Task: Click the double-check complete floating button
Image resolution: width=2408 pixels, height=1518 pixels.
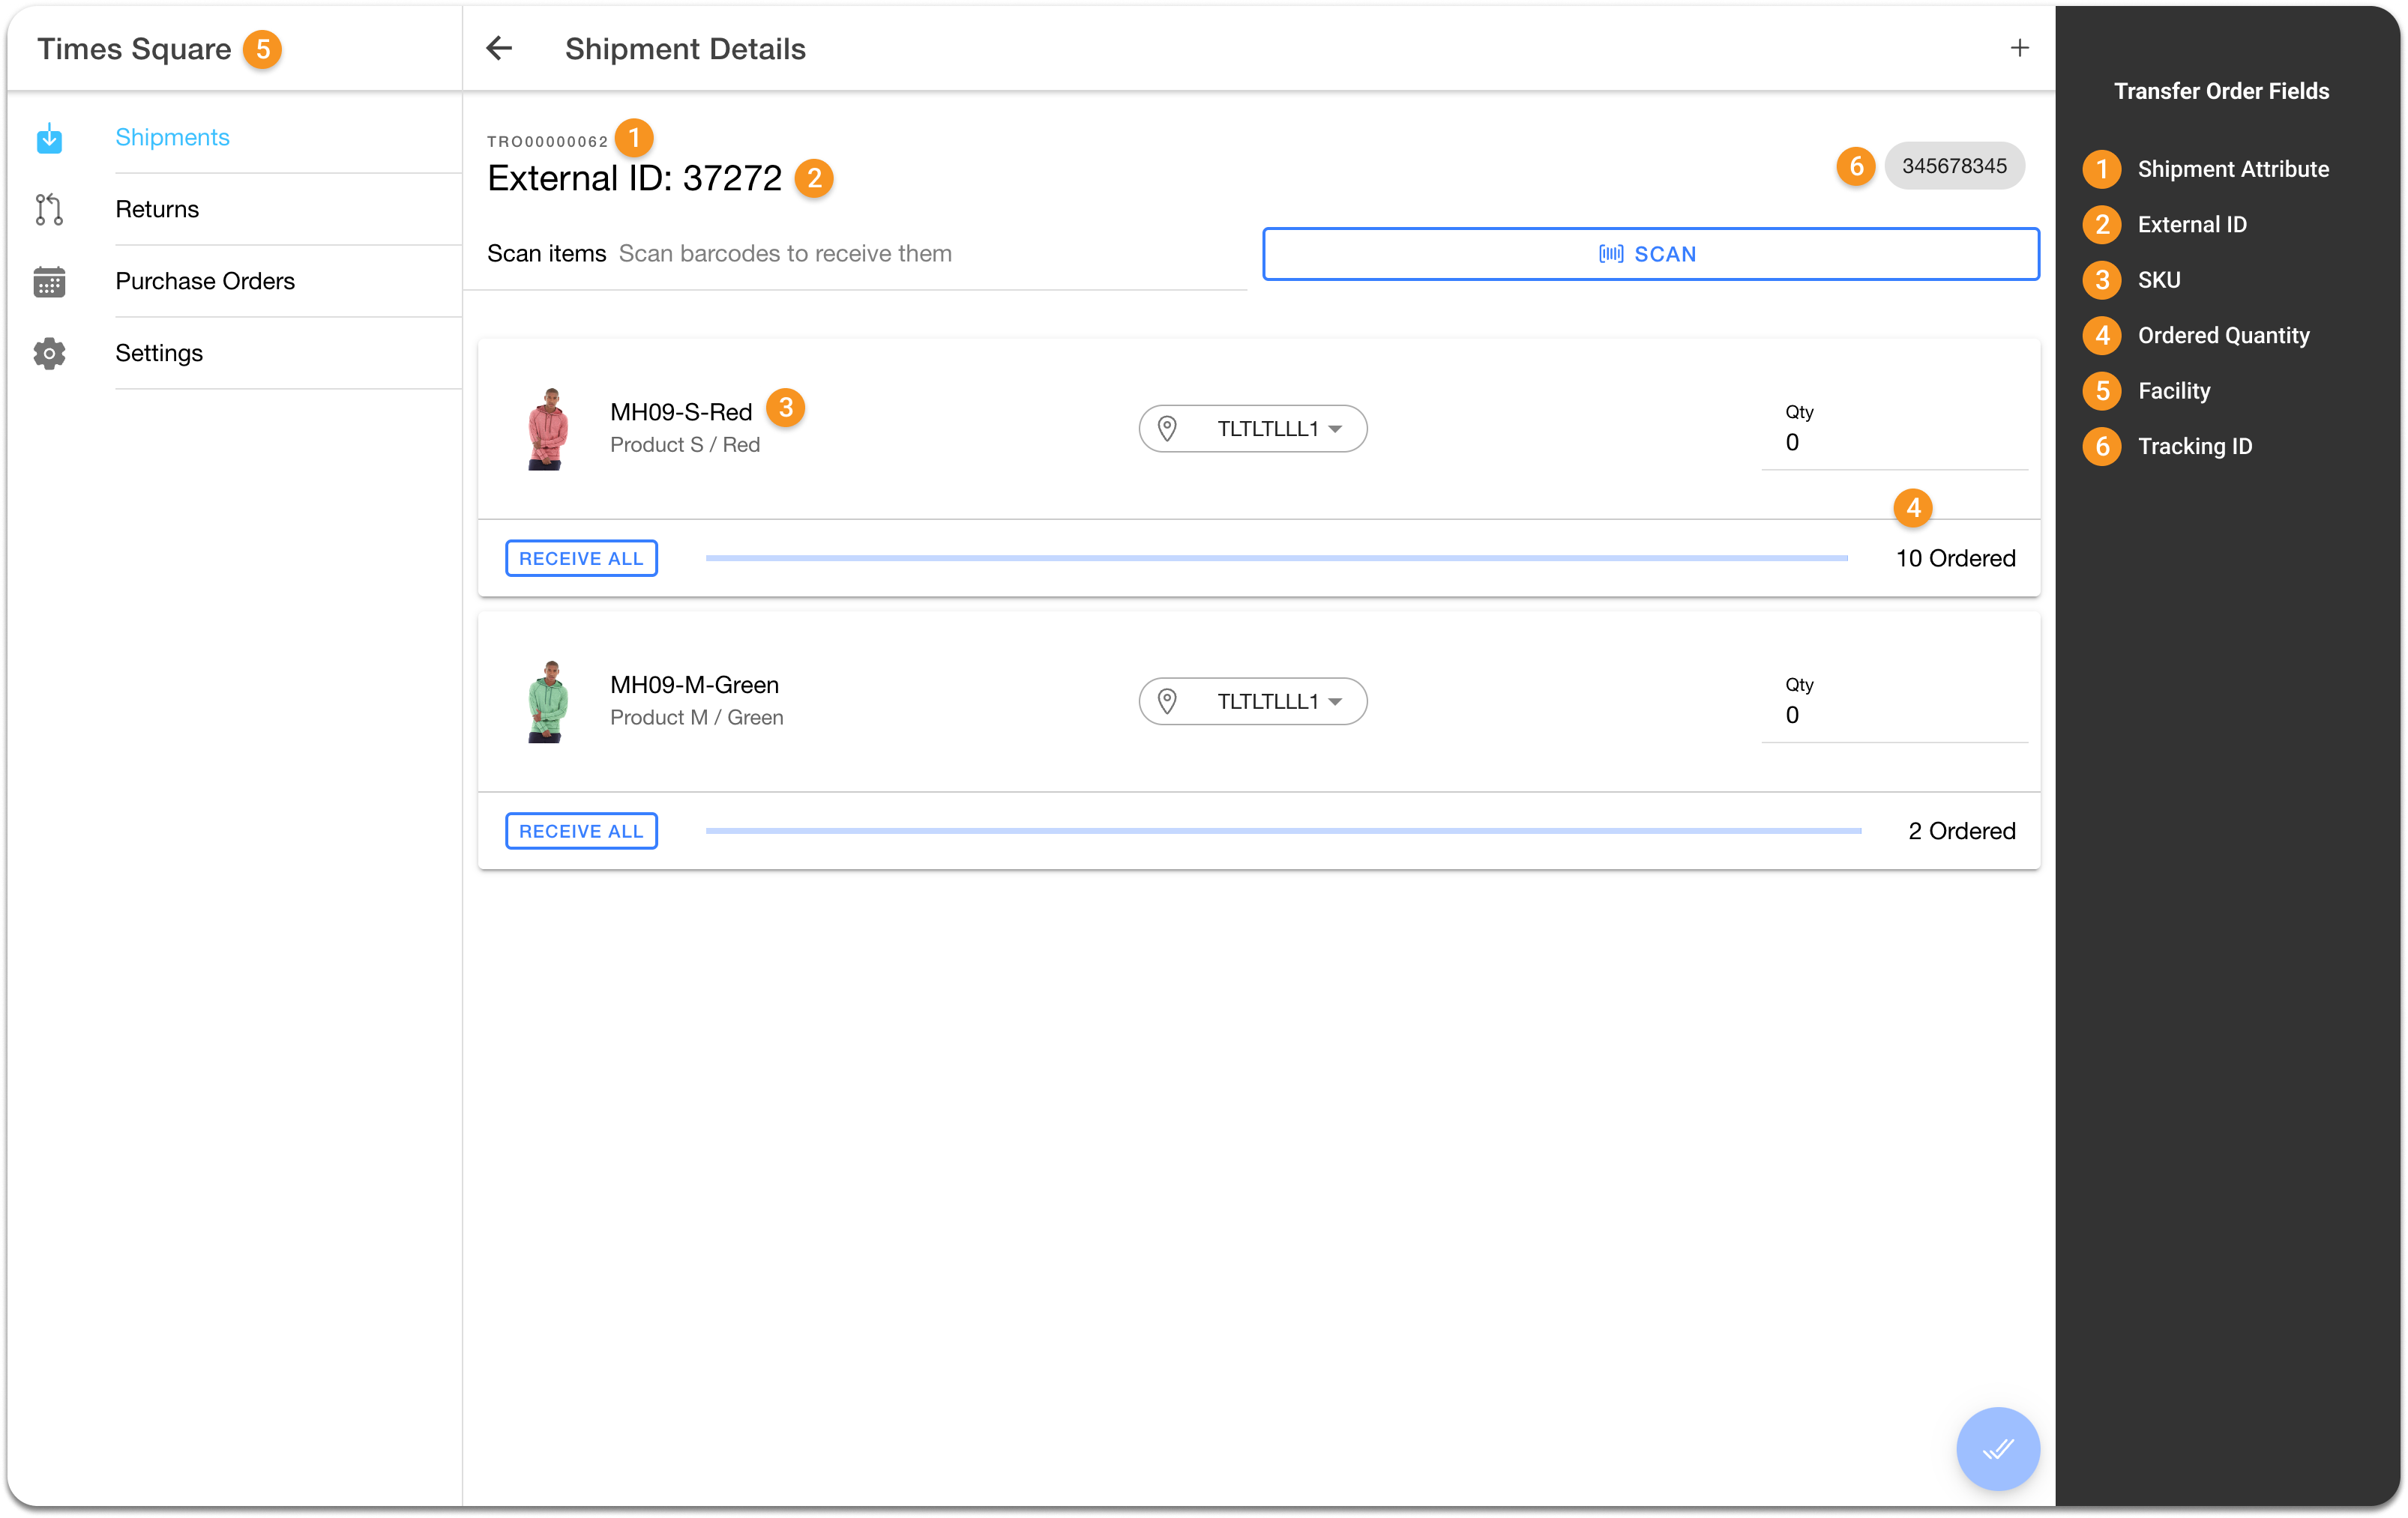Action: [1997, 1448]
